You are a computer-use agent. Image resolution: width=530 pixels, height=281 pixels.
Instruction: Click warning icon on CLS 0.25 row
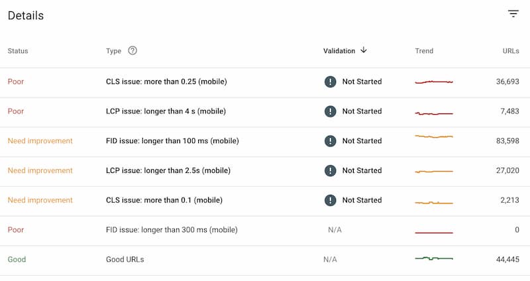click(330, 82)
